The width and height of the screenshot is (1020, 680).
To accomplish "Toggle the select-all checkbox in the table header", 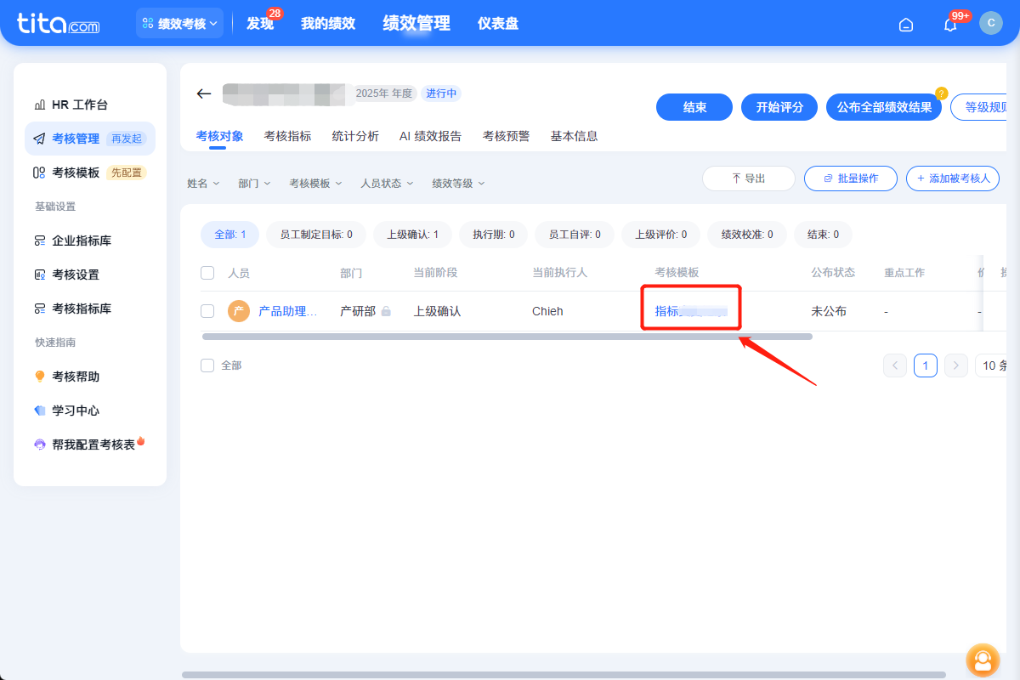I will coord(207,272).
